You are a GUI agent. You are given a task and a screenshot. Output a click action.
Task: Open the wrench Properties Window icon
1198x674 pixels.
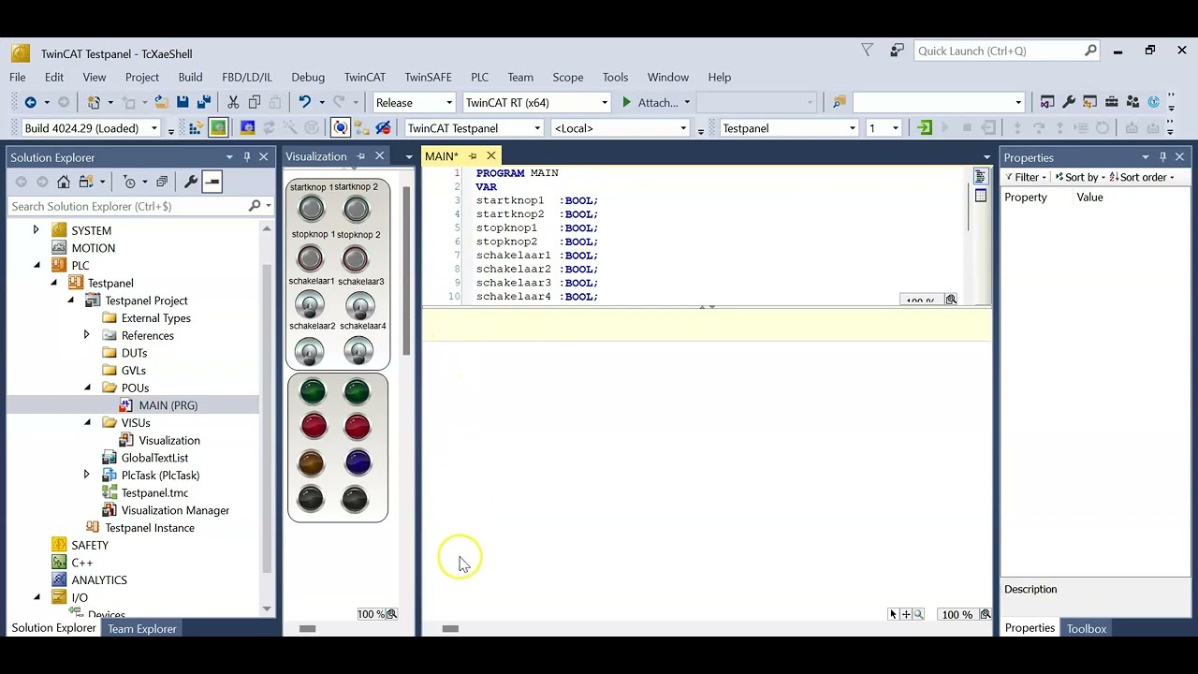click(1068, 102)
